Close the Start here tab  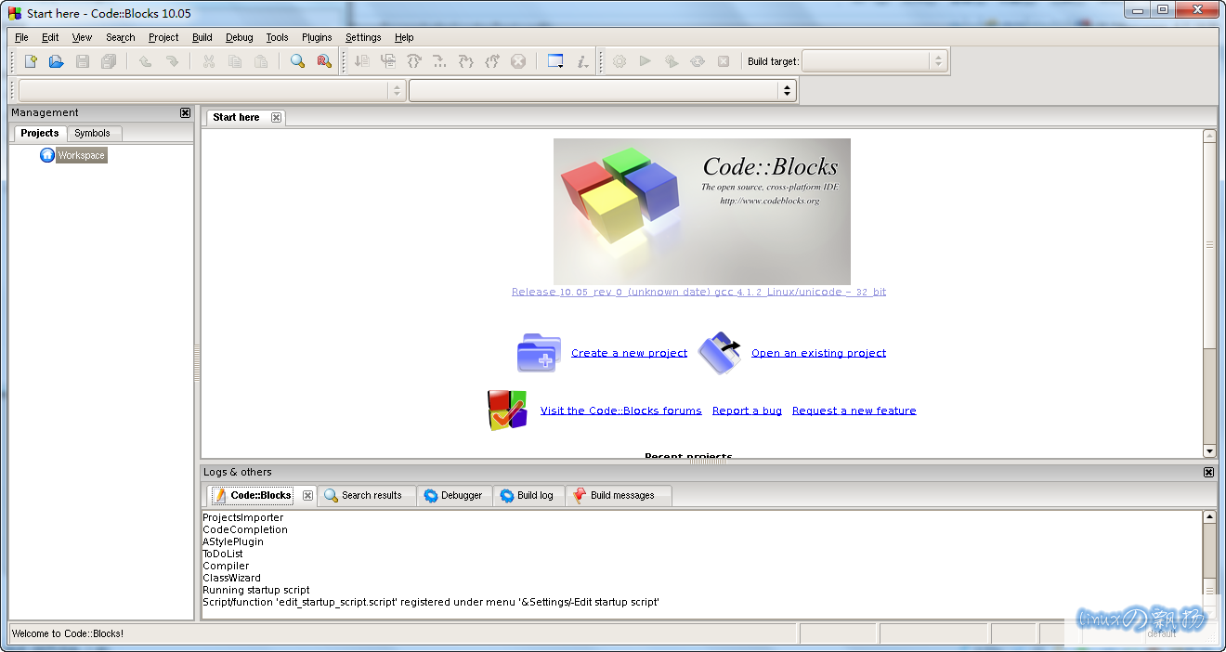pyautogui.click(x=277, y=117)
